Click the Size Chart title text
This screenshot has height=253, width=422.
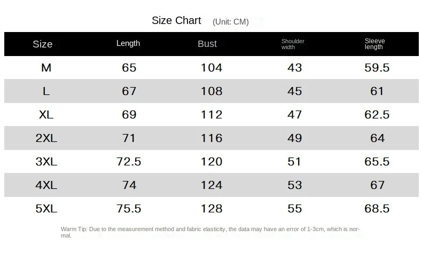tap(176, 21)
